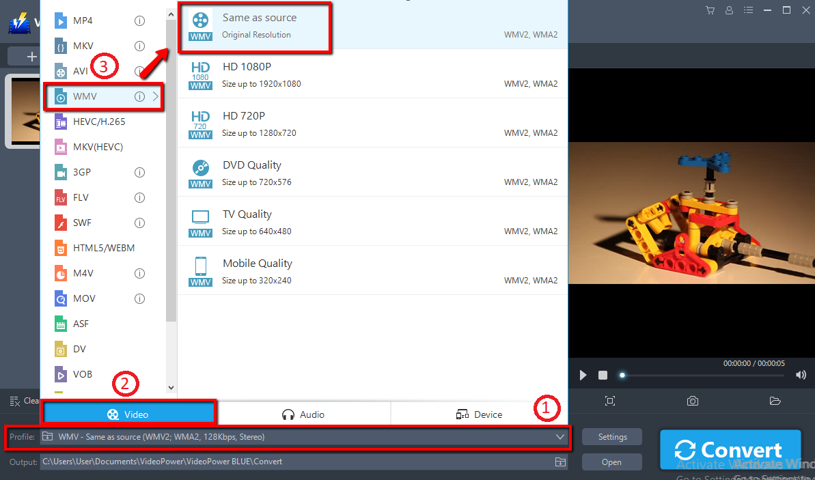The image size is (815, 480).
Task: Switch to the Device tab
Action: pyautogui.click(x=479, y=414)
